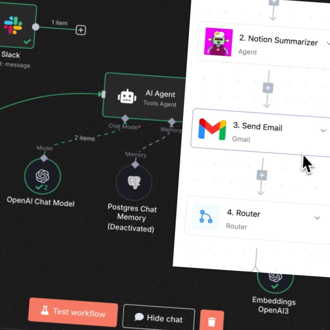Viewport: 330px width, 330px height.
Task: Click the Router branch icon
Action: click(x=206, y=216)
